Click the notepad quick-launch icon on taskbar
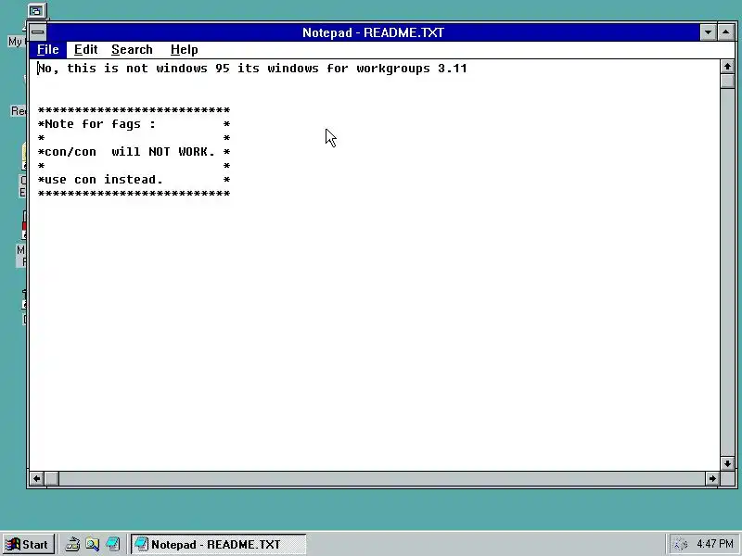Image resolution: width=742 pixels, height=556 pixels. click(112, 544)
